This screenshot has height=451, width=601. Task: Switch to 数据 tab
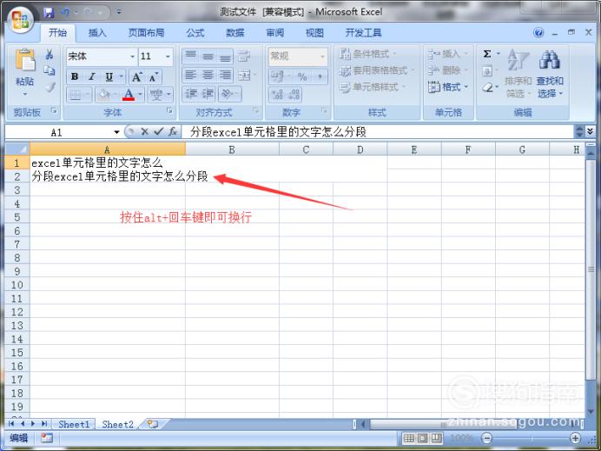pos(235,33)
